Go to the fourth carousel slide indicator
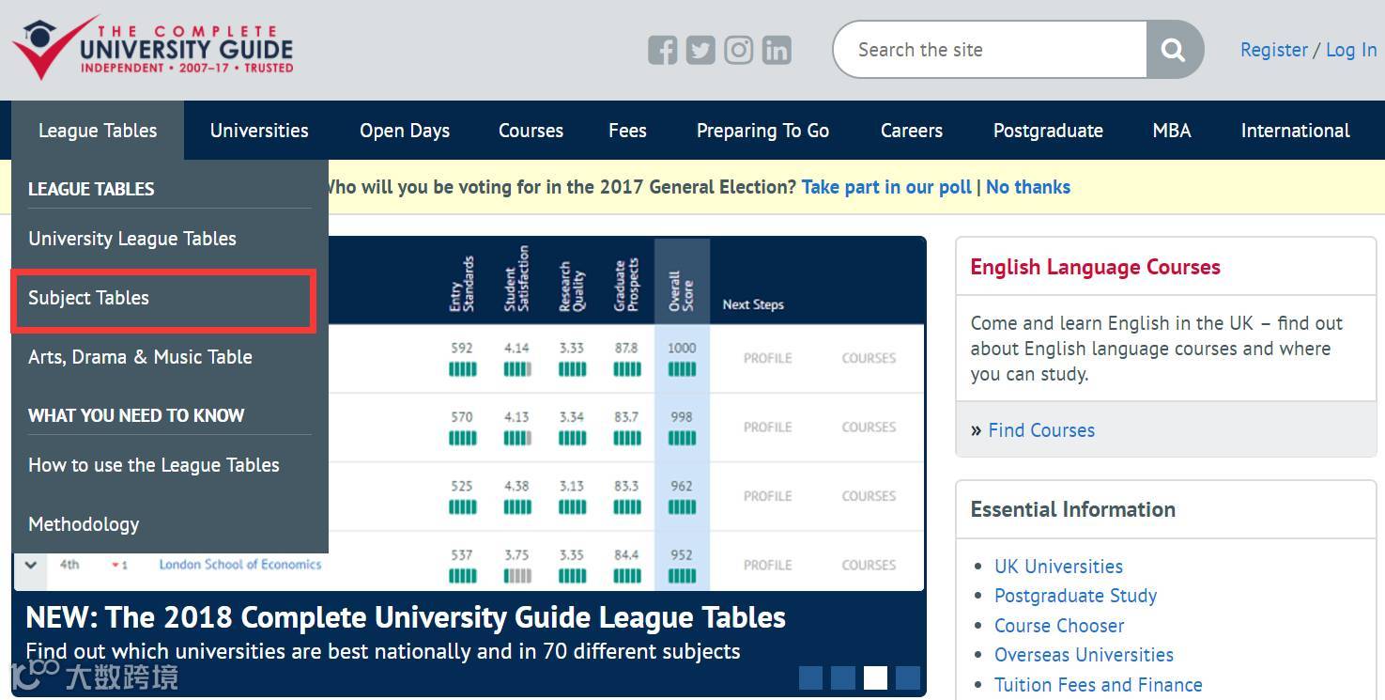 pos(907,677)
